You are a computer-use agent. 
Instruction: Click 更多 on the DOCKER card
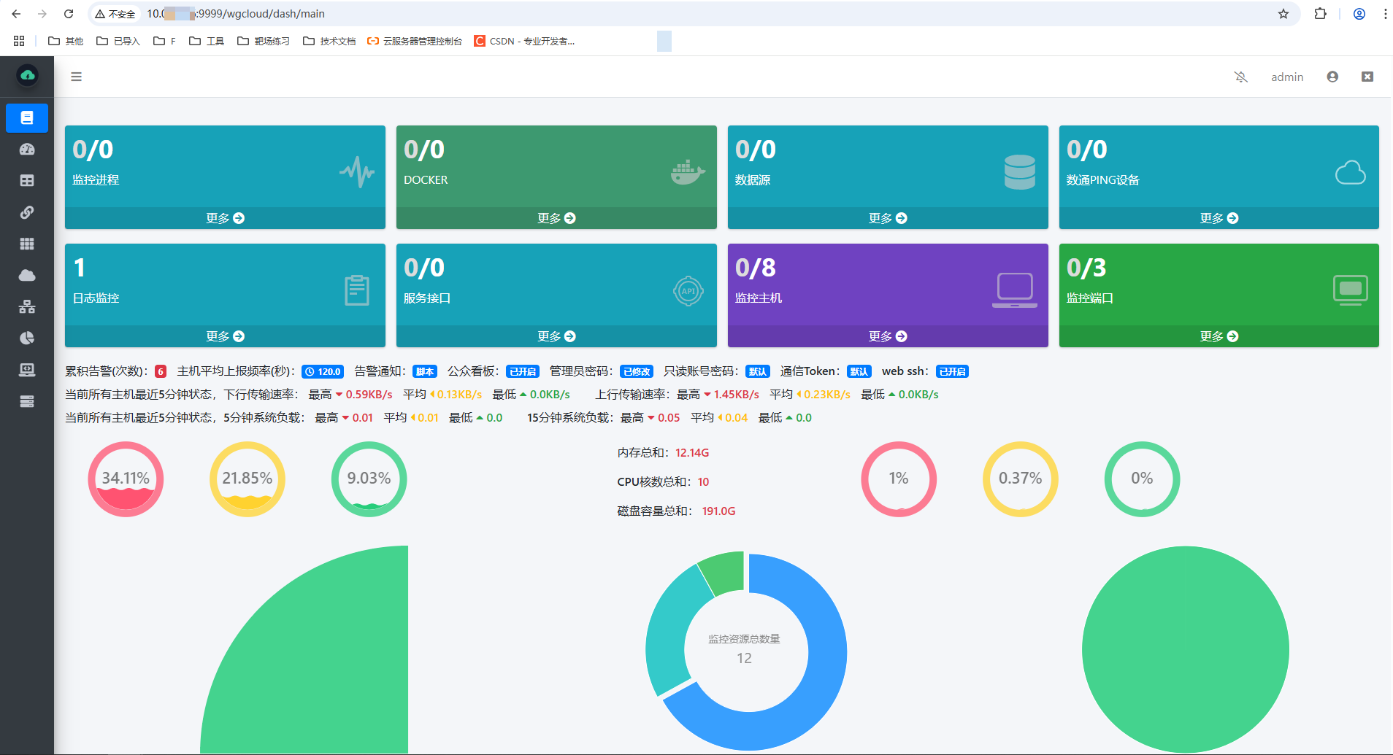click(x=557, y=218)
